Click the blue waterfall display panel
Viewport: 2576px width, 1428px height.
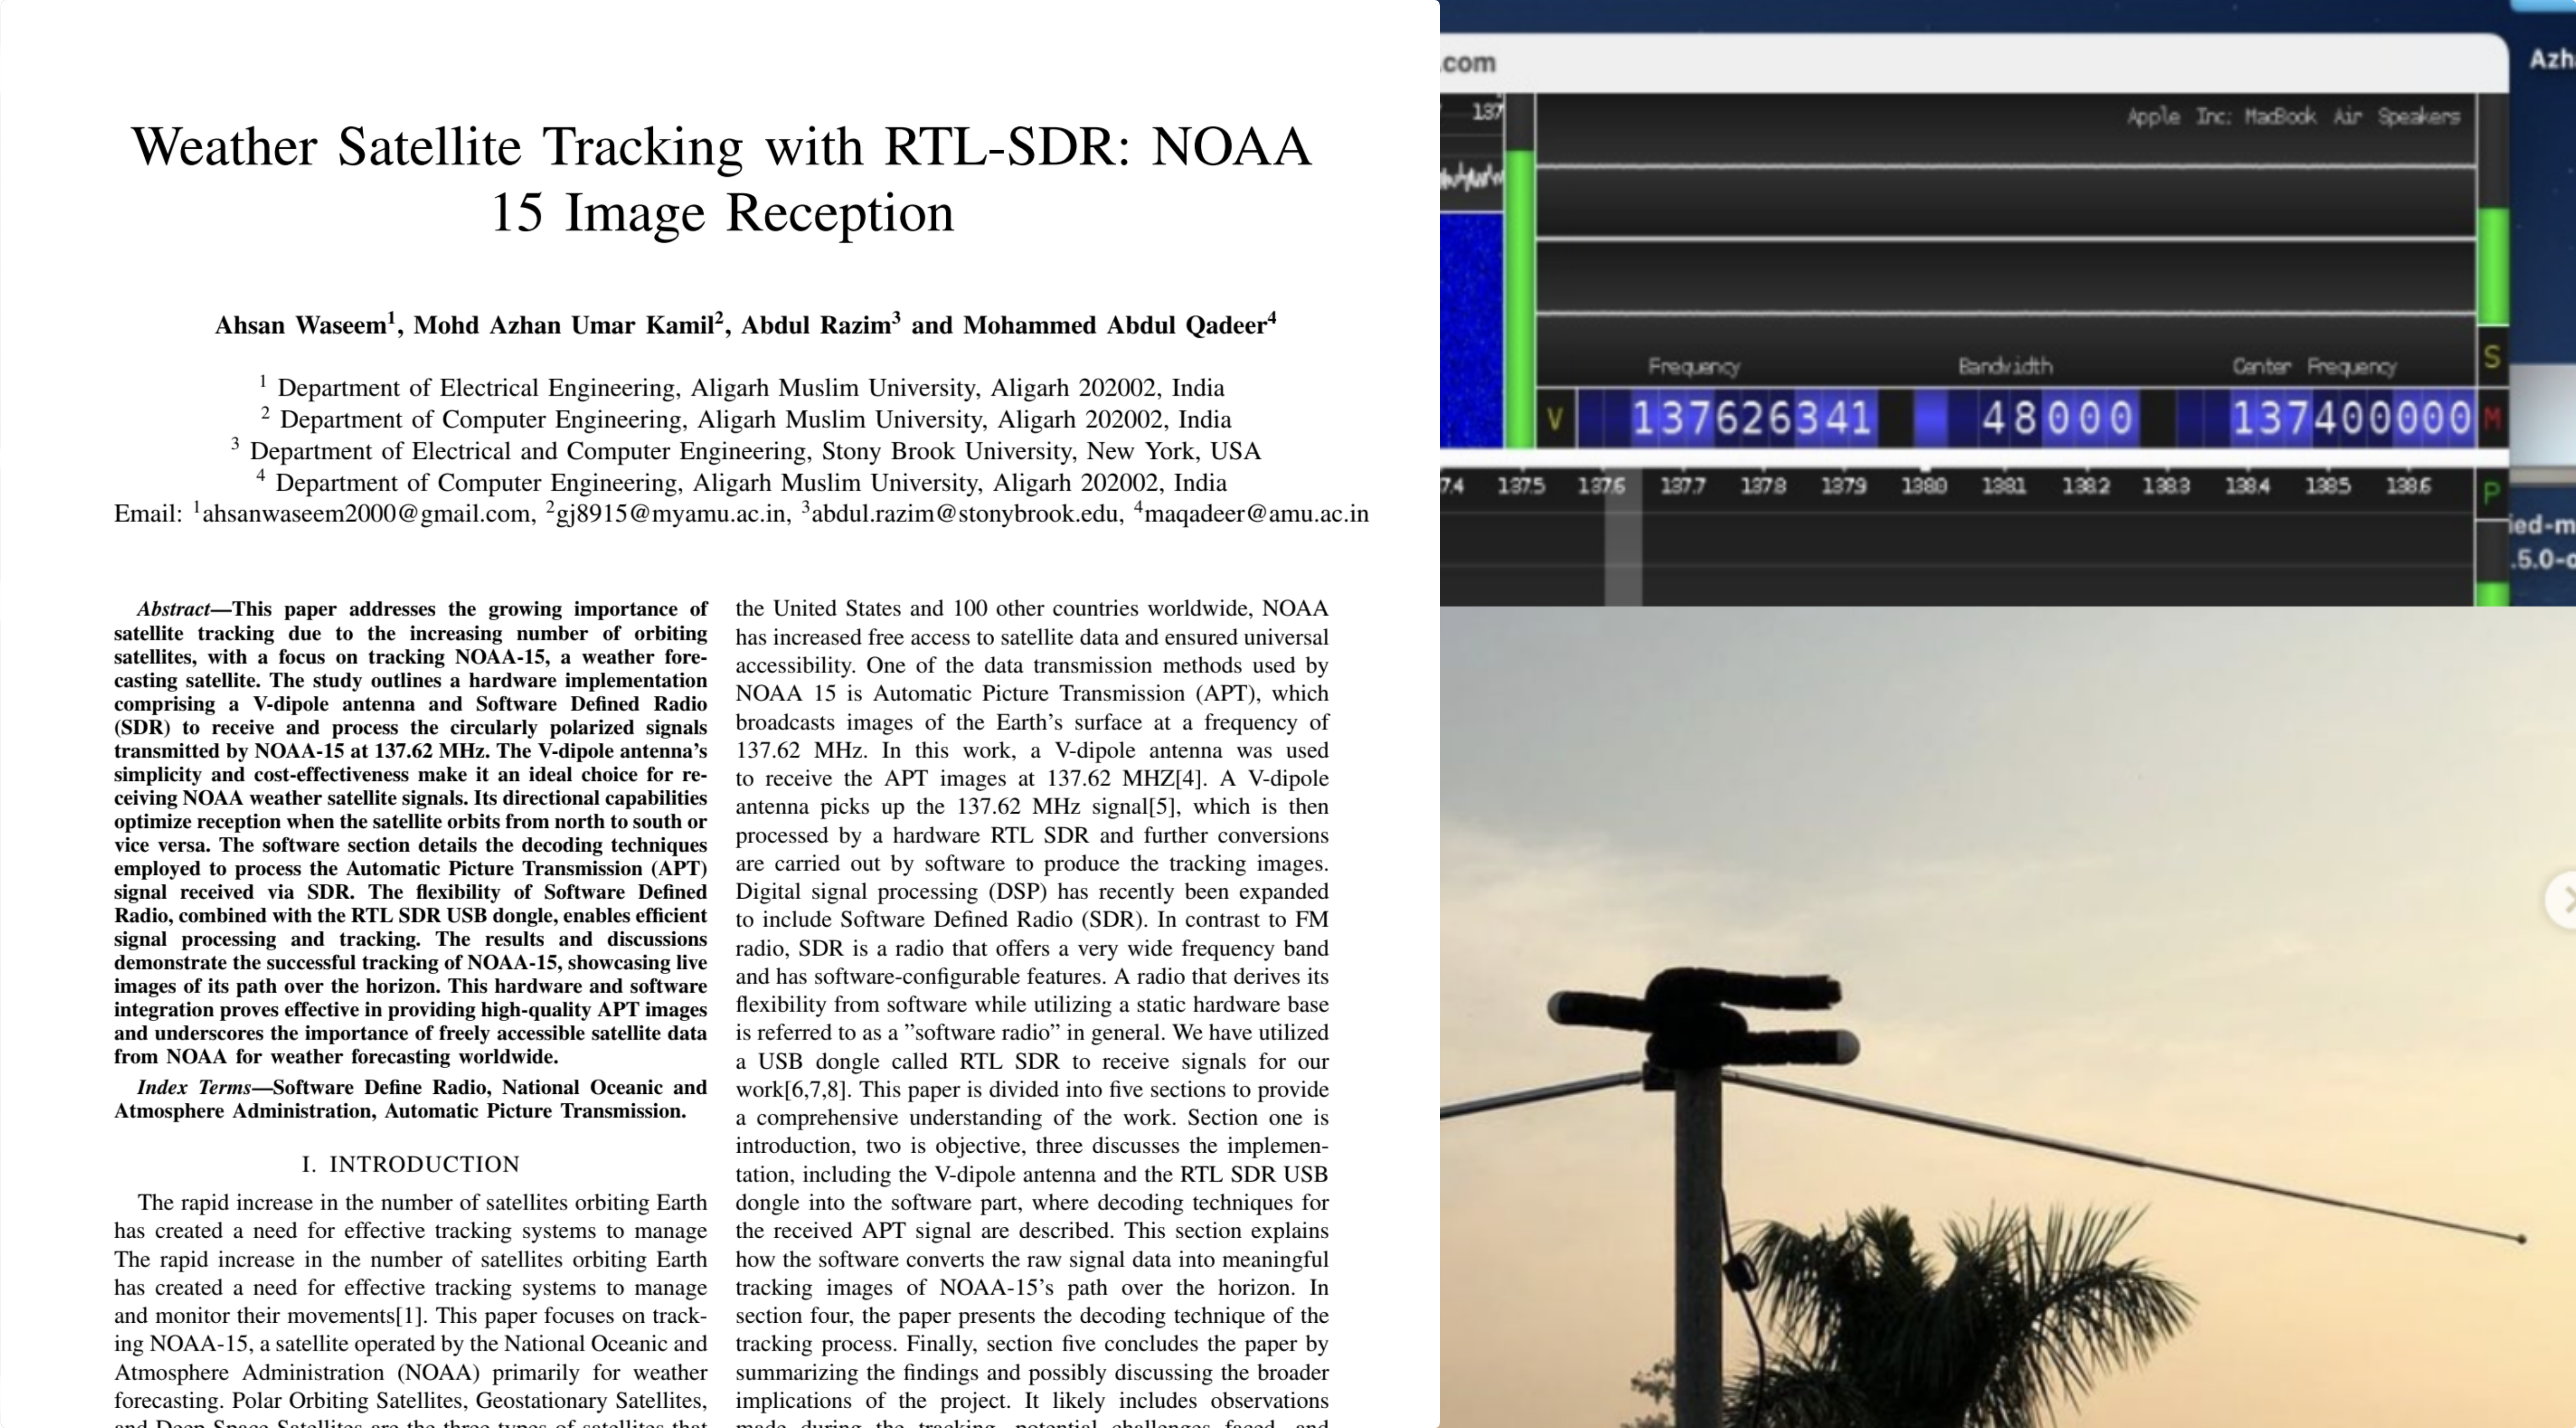pyautogui.click(x=1471, y=330)
